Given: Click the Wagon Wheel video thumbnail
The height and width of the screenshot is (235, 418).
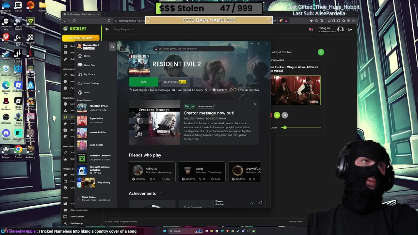Looking at the screenshot, I should [x=296, y=90].
